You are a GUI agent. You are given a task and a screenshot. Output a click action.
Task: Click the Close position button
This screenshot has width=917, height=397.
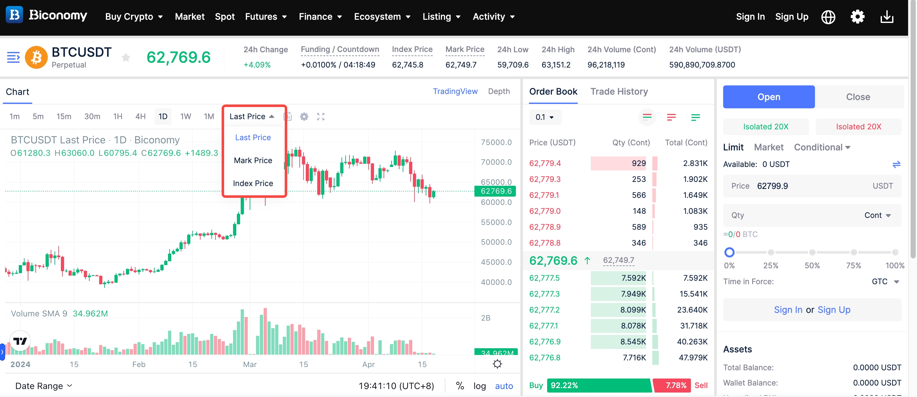pyautogui.click(x=858, y=97)
